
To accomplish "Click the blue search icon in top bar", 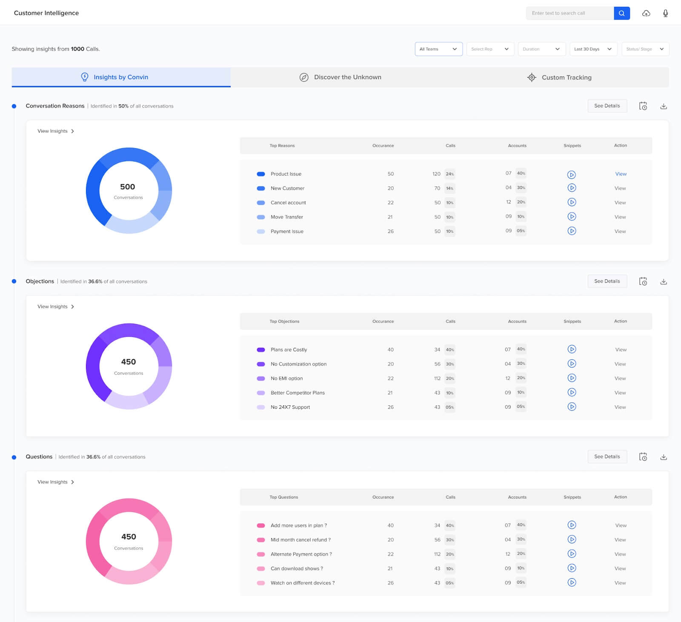I will pyautogui.click(x=622, y=13).
